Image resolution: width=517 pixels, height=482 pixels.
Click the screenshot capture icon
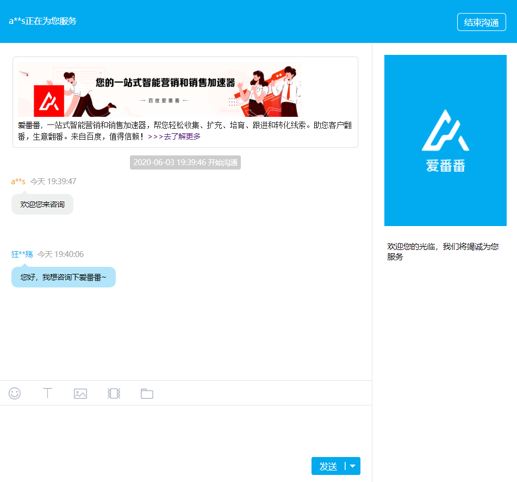(114, 393)
